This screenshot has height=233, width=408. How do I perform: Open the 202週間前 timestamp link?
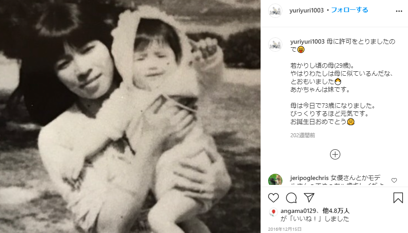coord(302,135)
